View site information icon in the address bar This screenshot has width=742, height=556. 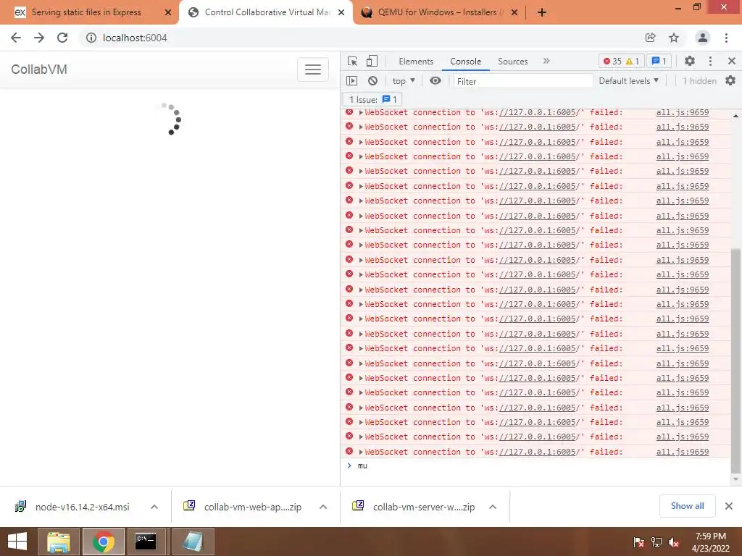point(91,38)
